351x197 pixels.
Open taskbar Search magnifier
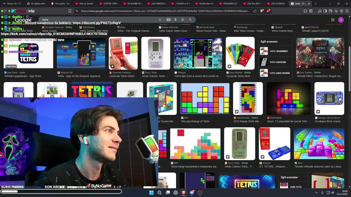click(x=160, y=193)
